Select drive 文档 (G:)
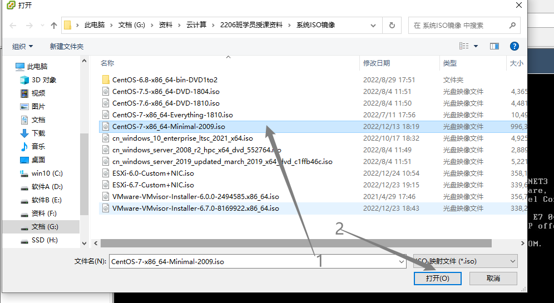 (x=44, y=227)
